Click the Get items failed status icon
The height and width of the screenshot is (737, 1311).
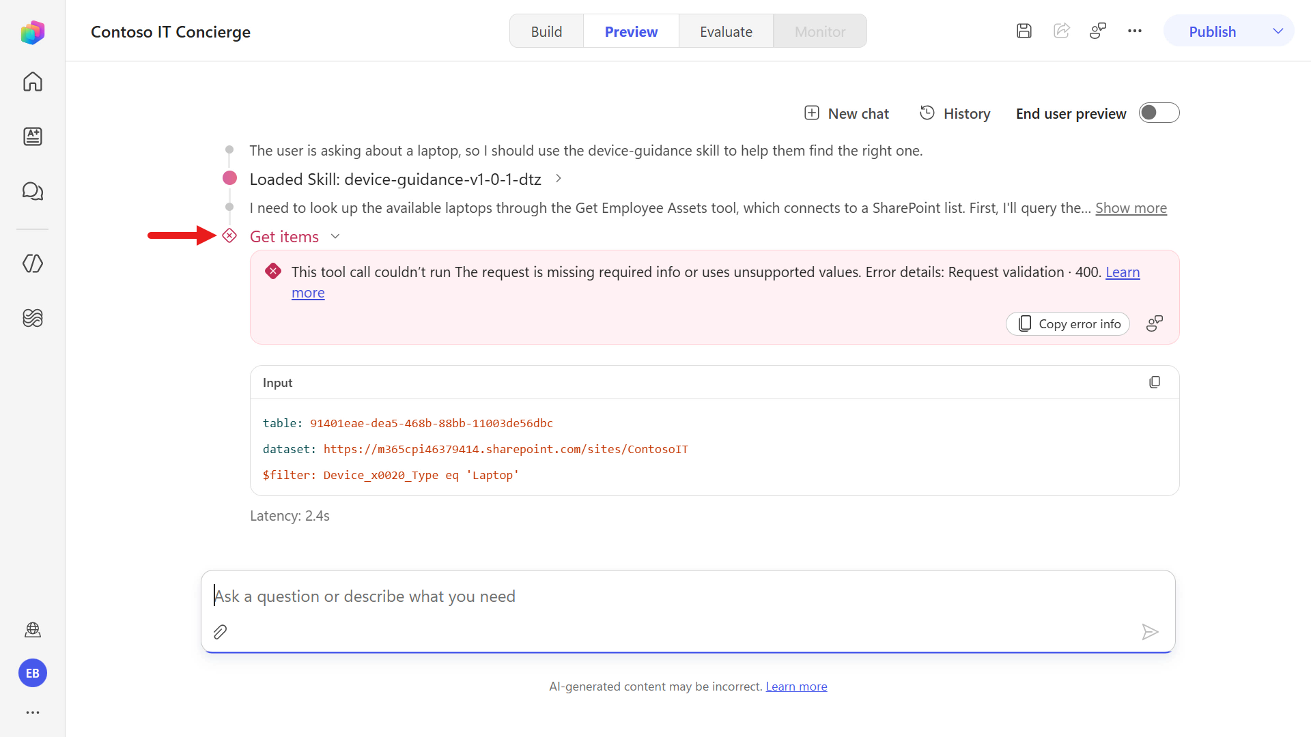click(x=229, y=236)
